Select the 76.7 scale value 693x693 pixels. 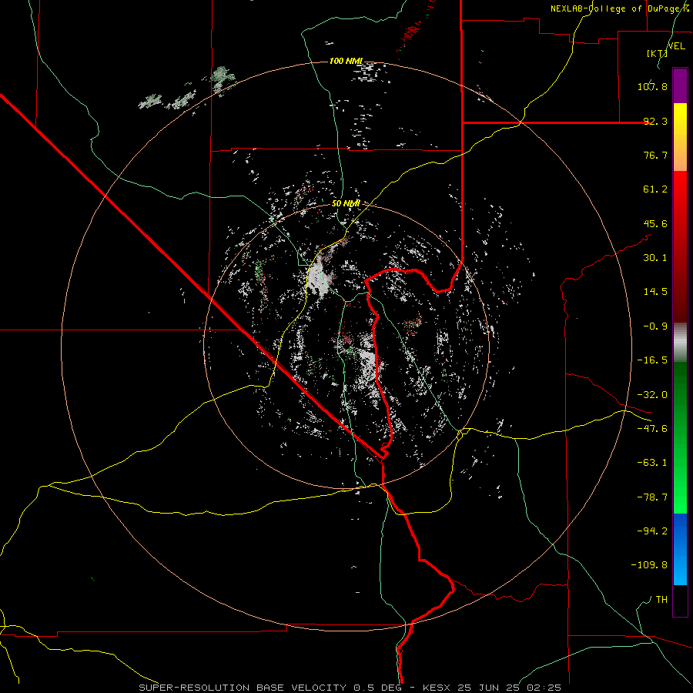pos(655,155)
